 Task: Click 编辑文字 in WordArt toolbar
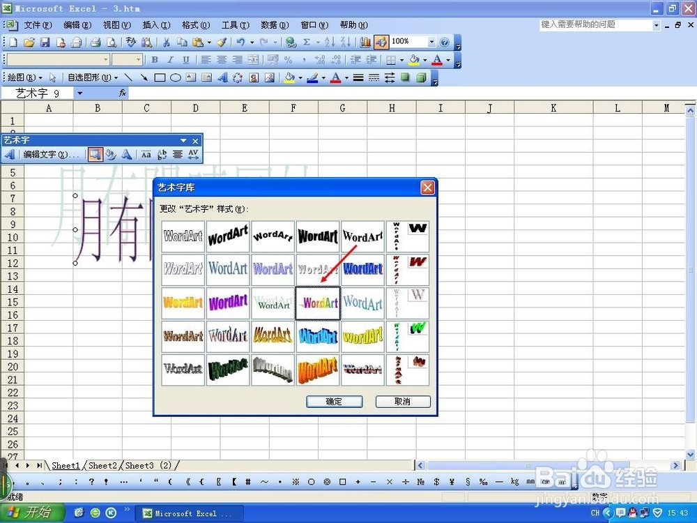pyautogui.click(x=51, y=154)
